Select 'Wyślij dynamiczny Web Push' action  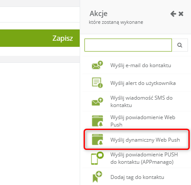pyautogui.click(x=145, y=140)
